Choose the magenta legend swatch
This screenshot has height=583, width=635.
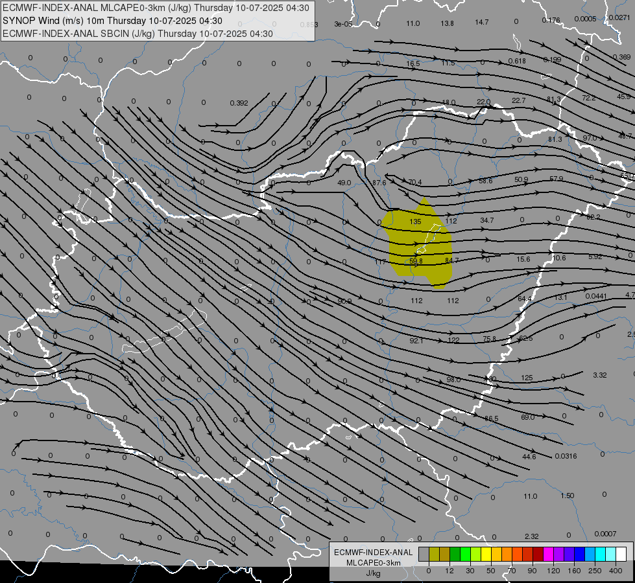click(x=549, y=554)
